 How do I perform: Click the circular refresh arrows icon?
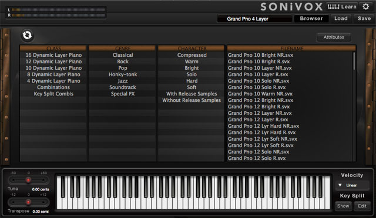(27, 35)
